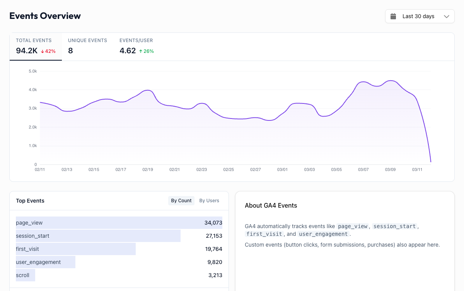Viewport: 464px width, 291px height.
Task: Switch to the Events/User tab
Action: pos(136,46)
